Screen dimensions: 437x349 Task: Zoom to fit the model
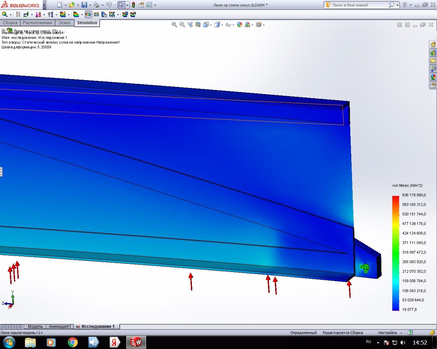174,25
